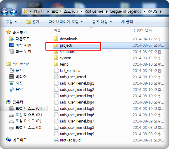Sort by the 수정한 날짜 column header

(x=142, y=30)
